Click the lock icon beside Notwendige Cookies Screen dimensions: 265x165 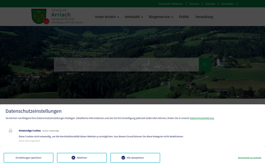coord(11,130)
